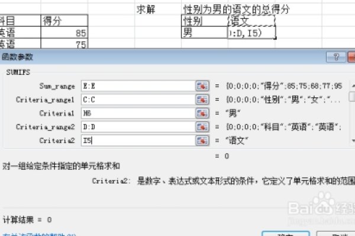
Task: Select the cell containing 男
Action: coord(205,32)
